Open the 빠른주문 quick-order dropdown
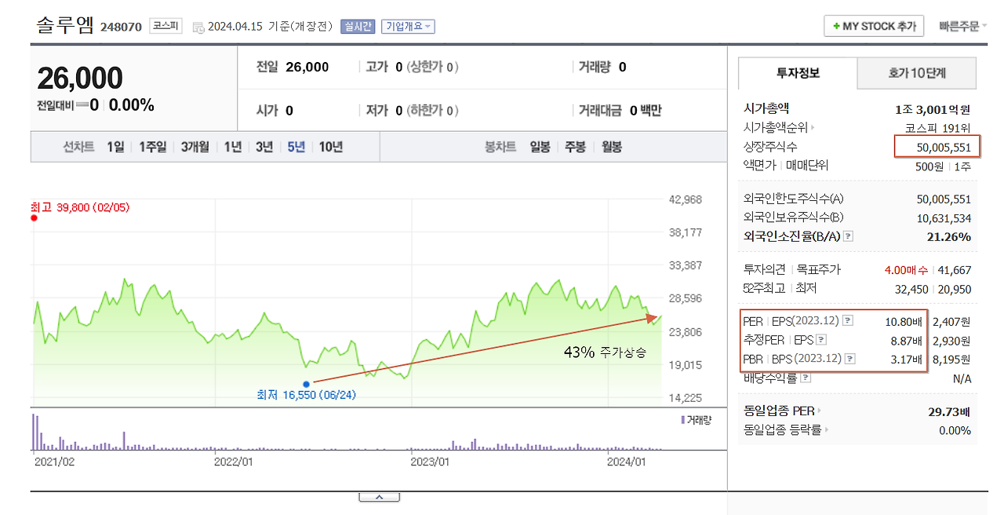This screenshot has width=1004, height=515. pyautogui.click(x=962, y=26)
